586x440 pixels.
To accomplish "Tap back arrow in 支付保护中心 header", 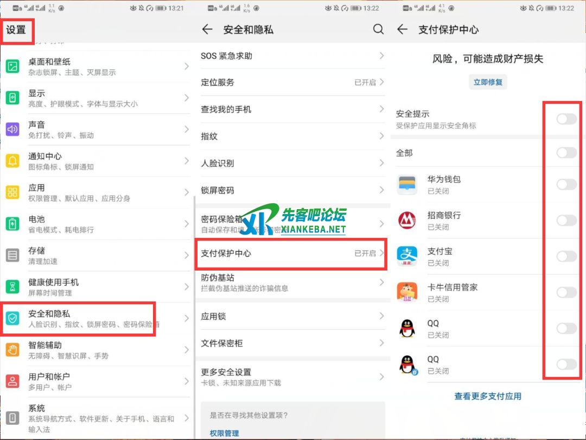I will click(x=402, y=29).
